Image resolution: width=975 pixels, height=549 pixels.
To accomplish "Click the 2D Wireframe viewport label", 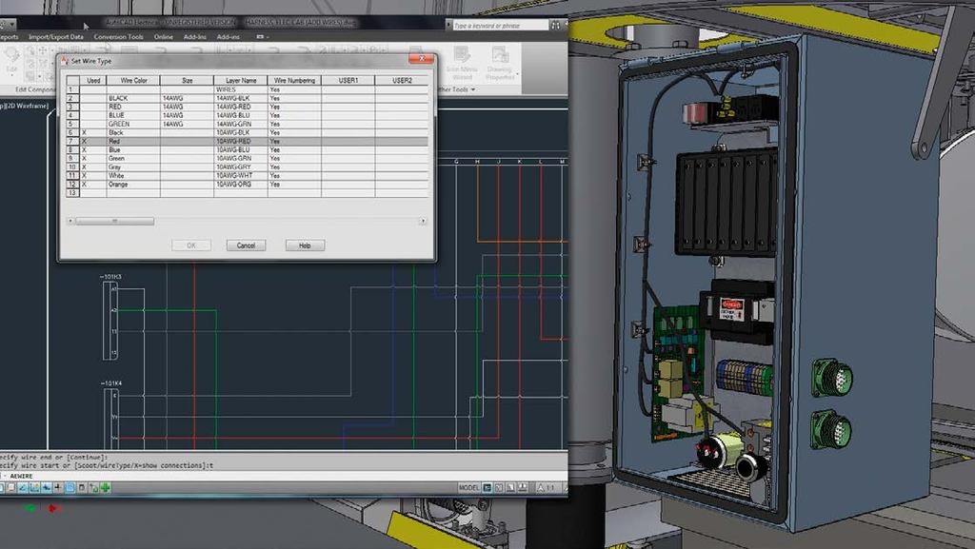I will (x=28, y=107).
